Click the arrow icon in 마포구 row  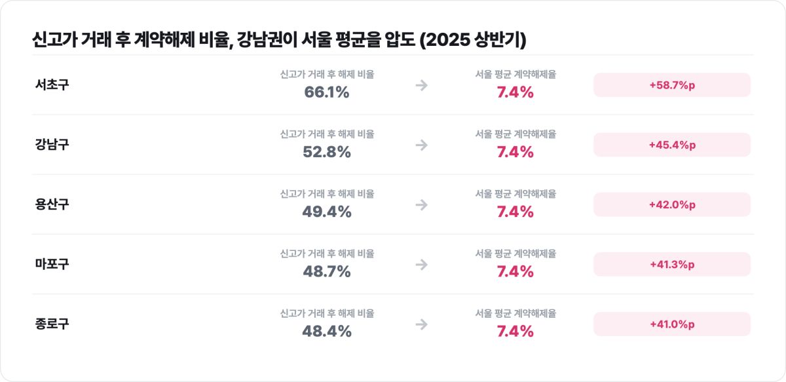422,264
